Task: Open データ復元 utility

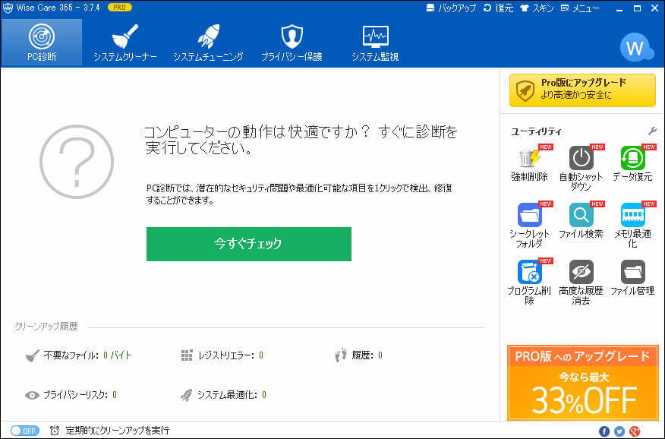Action: (632, 164)
